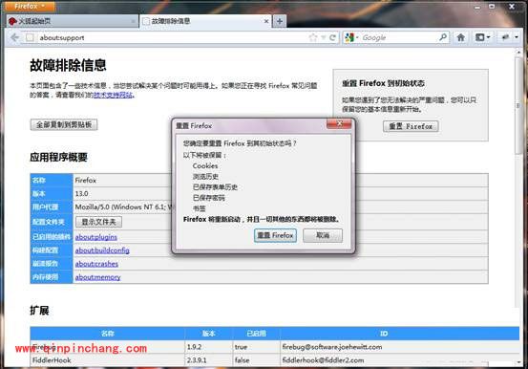Screen dimensions: 528x369
Task: Close the 重置 Firefox dialog
Action: click(339, 123)
